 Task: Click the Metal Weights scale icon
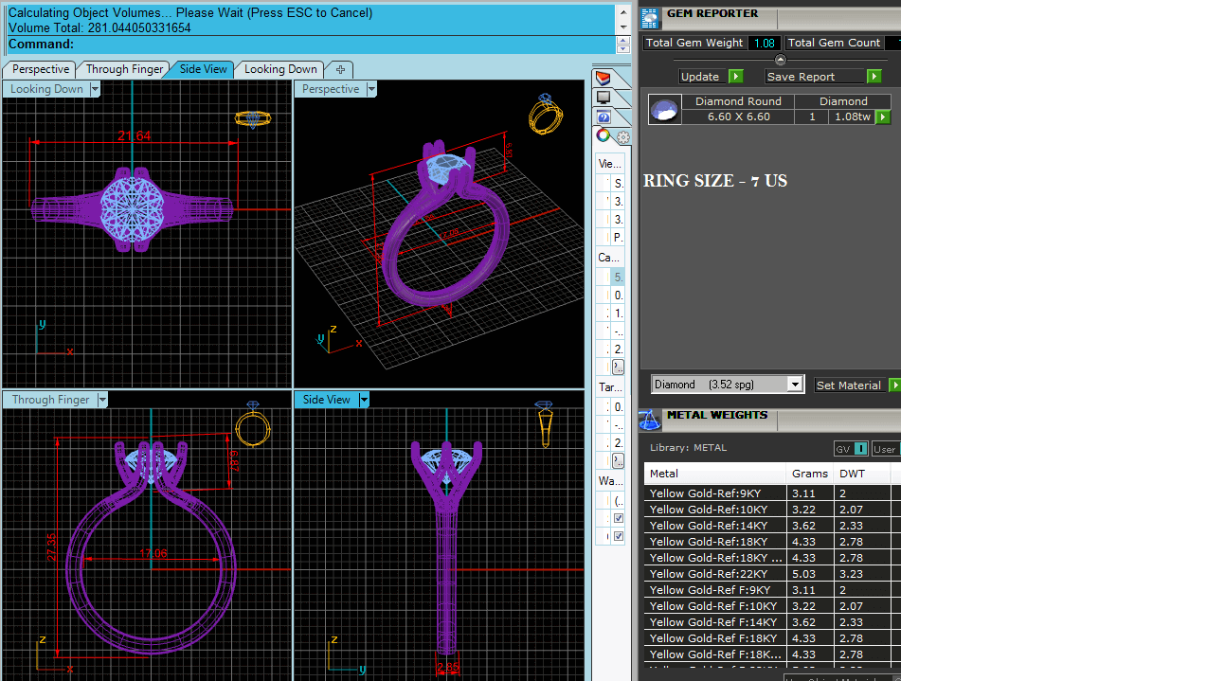pyautogui.click(x=649, y=419)
